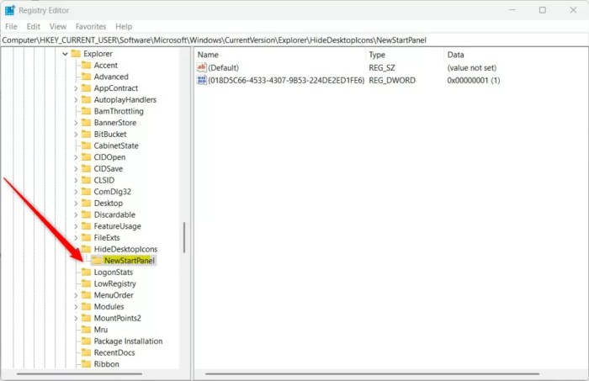Screen dimensions: 589x381
Task: Select the {018D5C66-4533-4307-9B53-224DE2ED1FE6} value
Action: tap(286, 81)
